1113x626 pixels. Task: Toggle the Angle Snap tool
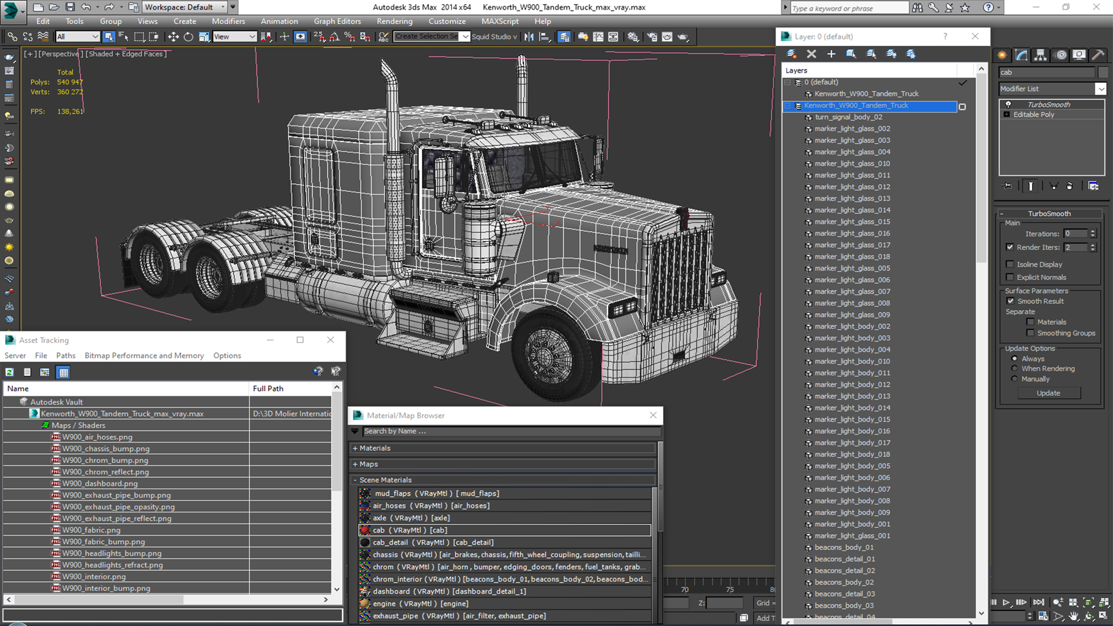click(x=334, y=37)
